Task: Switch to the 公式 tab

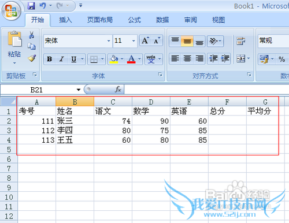Action: point(135,20)
